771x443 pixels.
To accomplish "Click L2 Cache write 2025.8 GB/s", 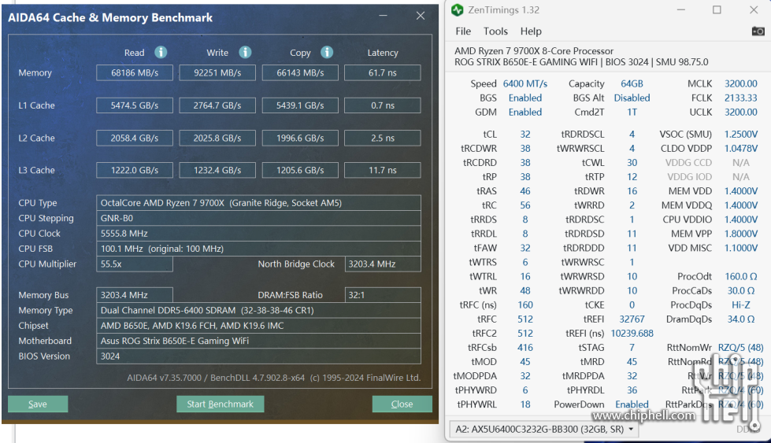I will pyautogui.click(x=217, y=138).
